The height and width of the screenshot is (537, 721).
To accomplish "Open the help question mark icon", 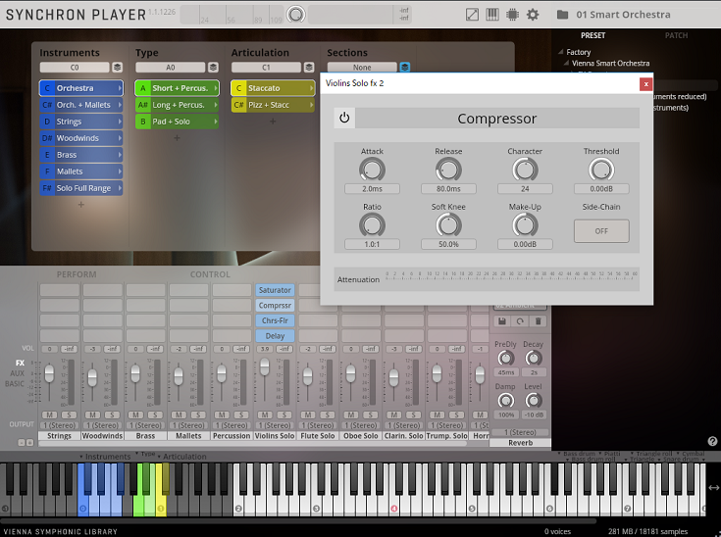I will (x=712, y=441).
